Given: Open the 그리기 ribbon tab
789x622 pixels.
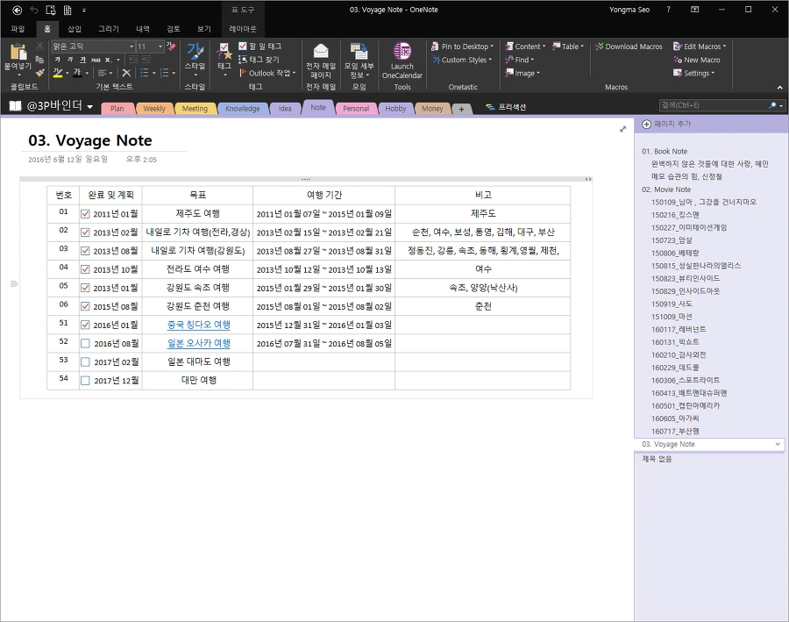Looking at the screenshot, I should pyautogui.click(x=108, y=29).
